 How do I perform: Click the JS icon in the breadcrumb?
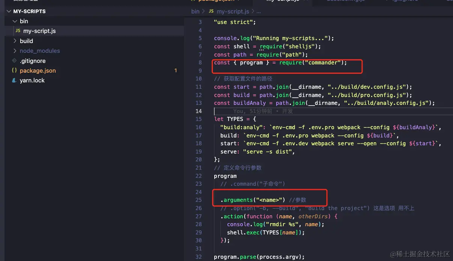(211, 11)
